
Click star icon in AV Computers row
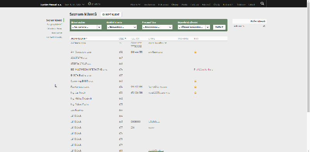(195, 52)
